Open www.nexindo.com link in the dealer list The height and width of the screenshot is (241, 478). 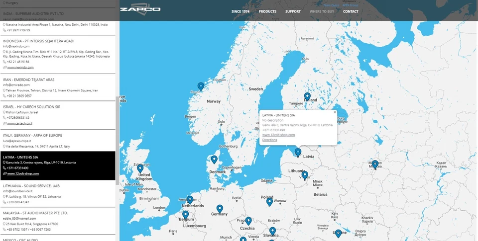click(x=16, y=67)
